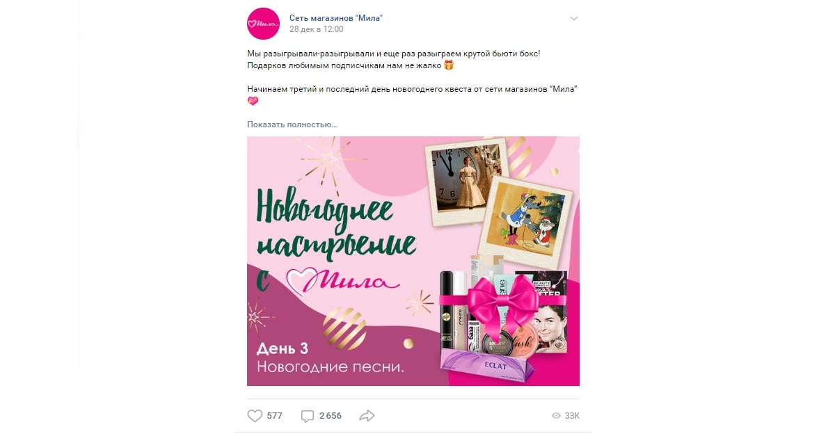Click the post date 28 дек в 12:00

click(317, 29)
